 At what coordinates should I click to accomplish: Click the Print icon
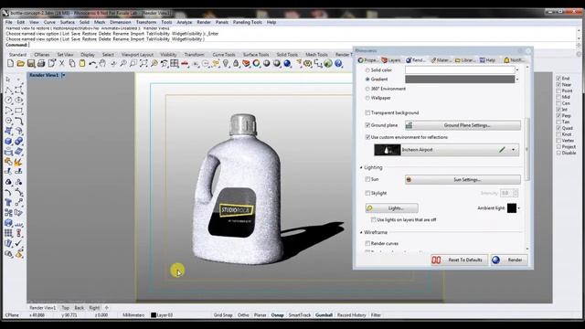41,63
